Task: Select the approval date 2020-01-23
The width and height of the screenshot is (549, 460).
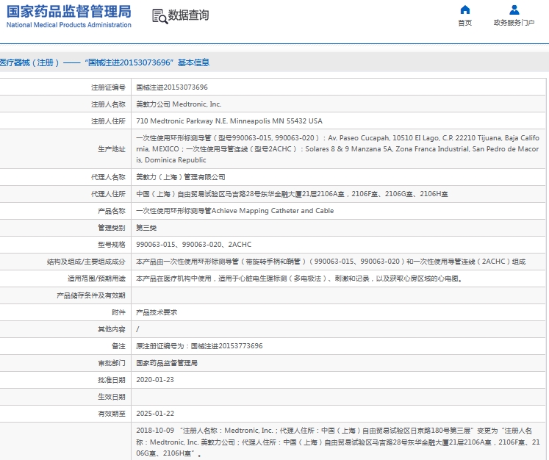Action: pos(155,379)
